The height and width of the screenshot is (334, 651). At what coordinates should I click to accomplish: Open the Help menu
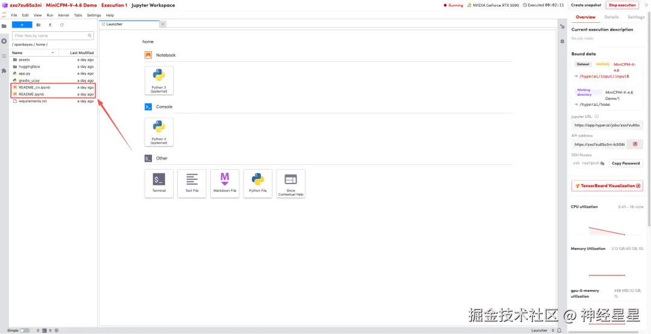(x=110, y=15)
